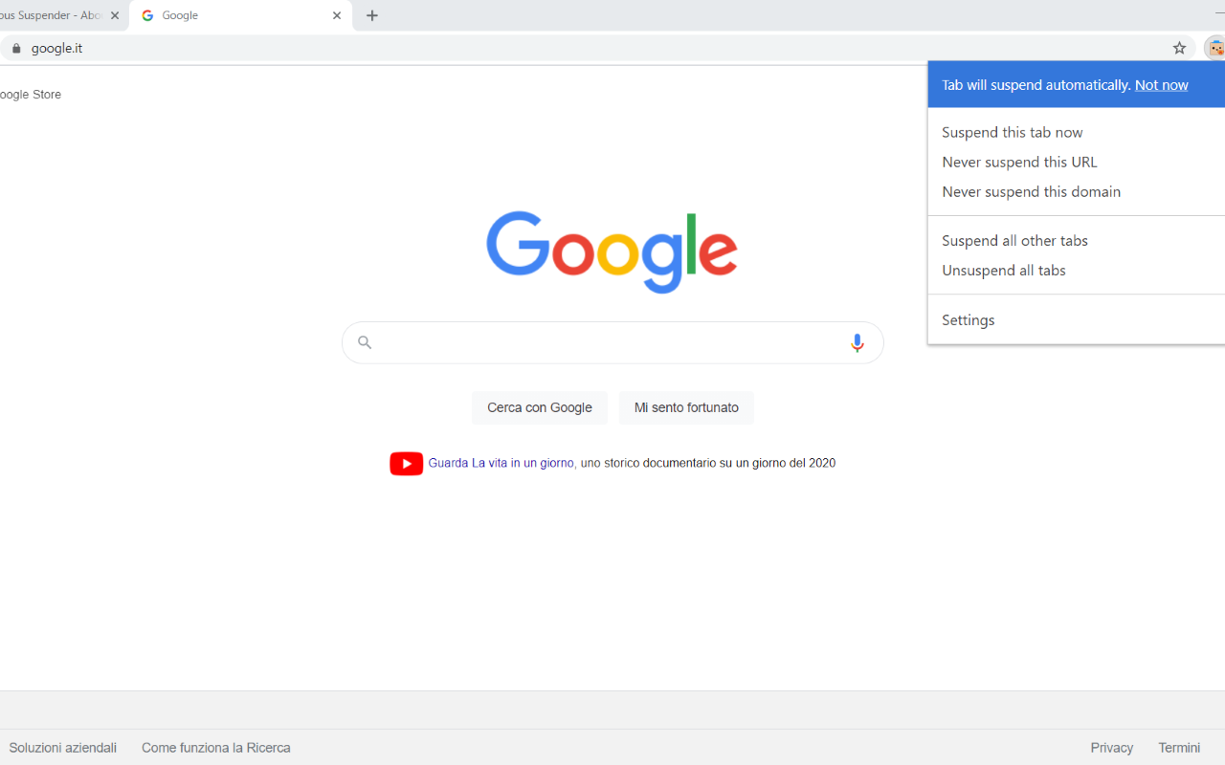Click the Cerca con Google button
This screenshot has height=765, width=1225.
pos(540,407)
